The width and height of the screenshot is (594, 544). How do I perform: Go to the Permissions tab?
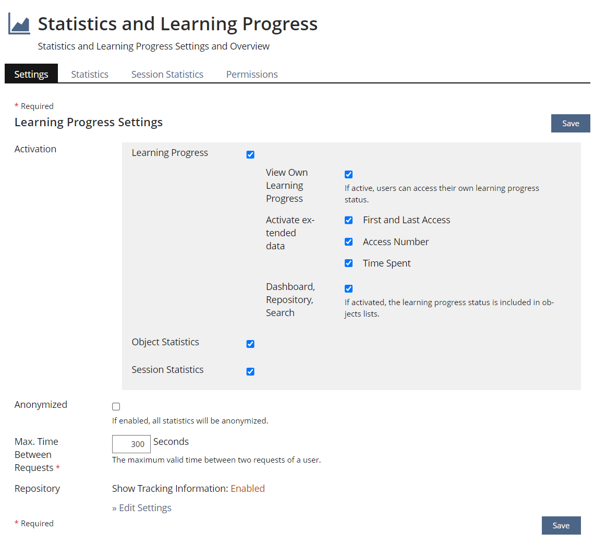(x=252, y=75)
